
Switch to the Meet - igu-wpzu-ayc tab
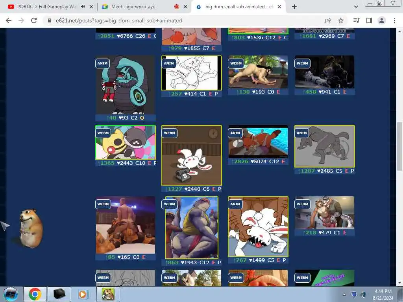[133, 7]
